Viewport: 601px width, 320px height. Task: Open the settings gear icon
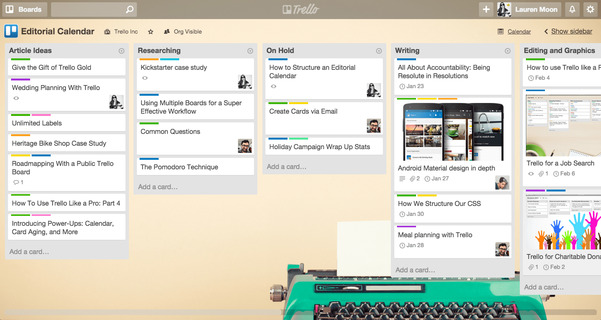click(x=590, y=9)
